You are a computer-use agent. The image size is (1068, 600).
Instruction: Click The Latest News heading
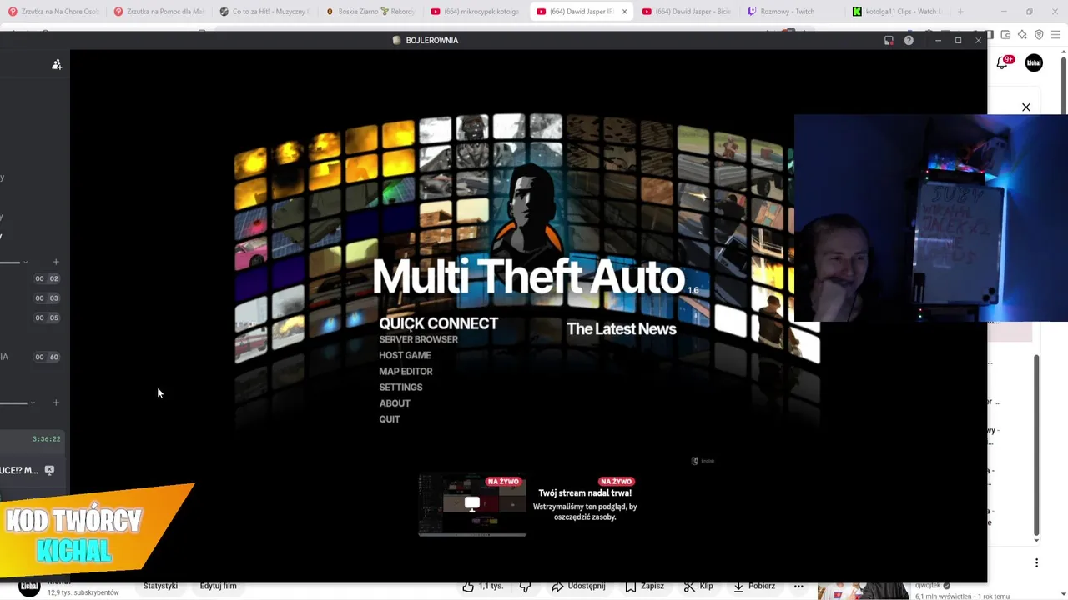(621, 328)
